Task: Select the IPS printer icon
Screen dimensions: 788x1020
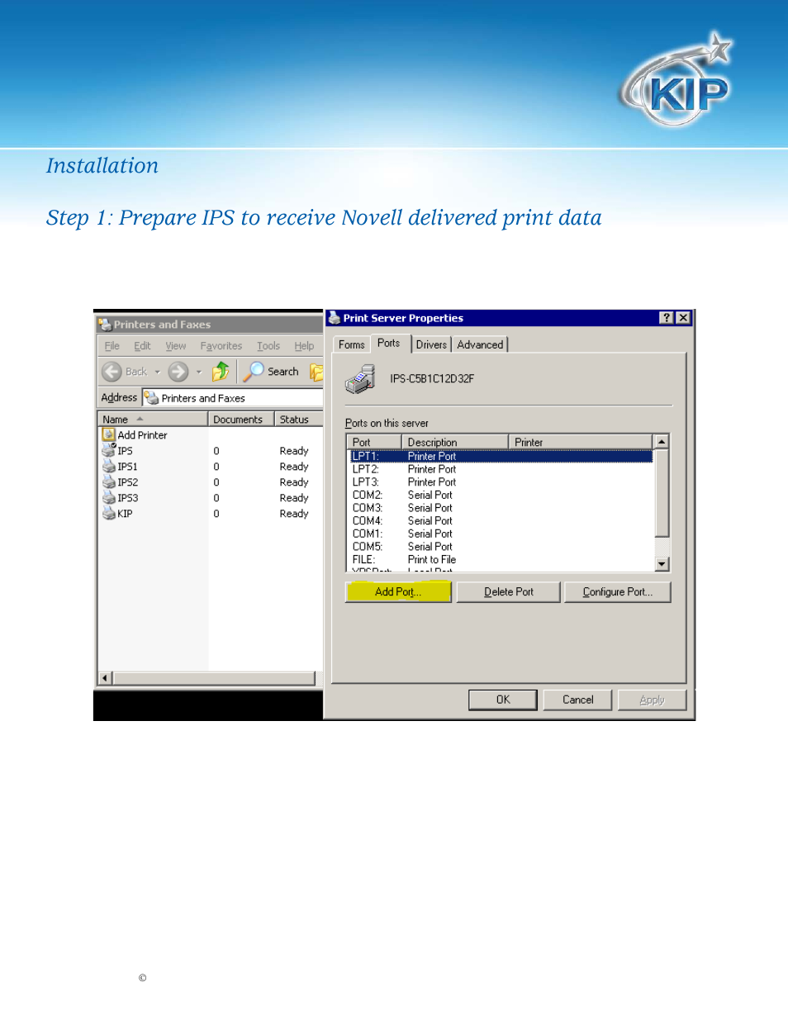Action: [108, 450]
